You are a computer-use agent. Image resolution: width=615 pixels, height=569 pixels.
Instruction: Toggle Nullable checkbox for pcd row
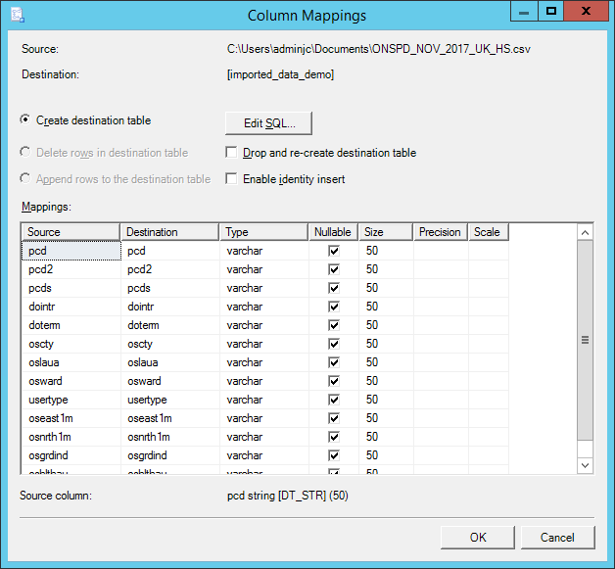[333, 251]
